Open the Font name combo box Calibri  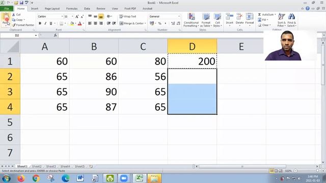(50, 16)
